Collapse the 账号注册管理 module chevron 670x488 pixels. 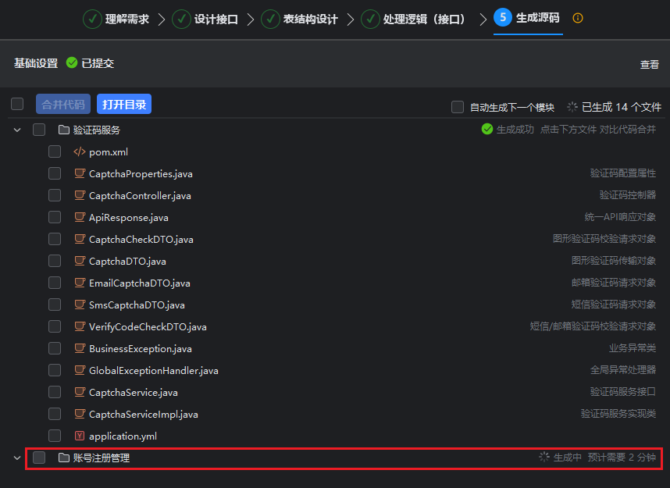pos(17,458)
